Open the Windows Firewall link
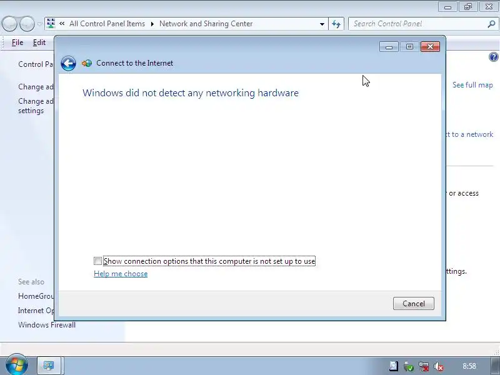 tap(47, 324)
